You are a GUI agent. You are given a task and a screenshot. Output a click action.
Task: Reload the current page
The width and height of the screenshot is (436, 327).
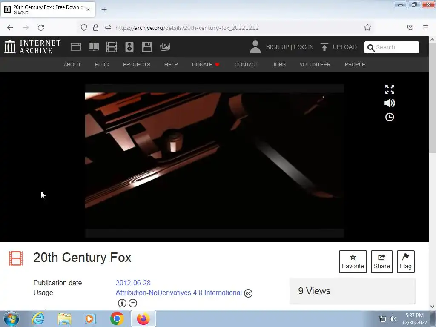pos(41,27)
